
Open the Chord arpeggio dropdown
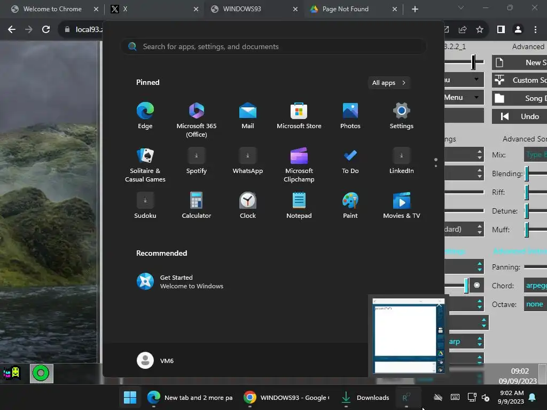point(535,285)
